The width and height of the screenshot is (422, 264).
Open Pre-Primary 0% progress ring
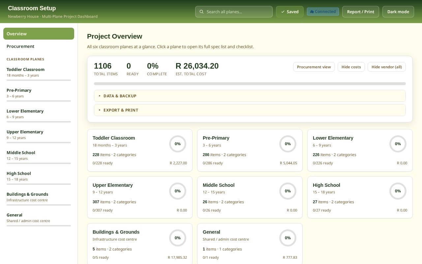click(x=288, y=144)
